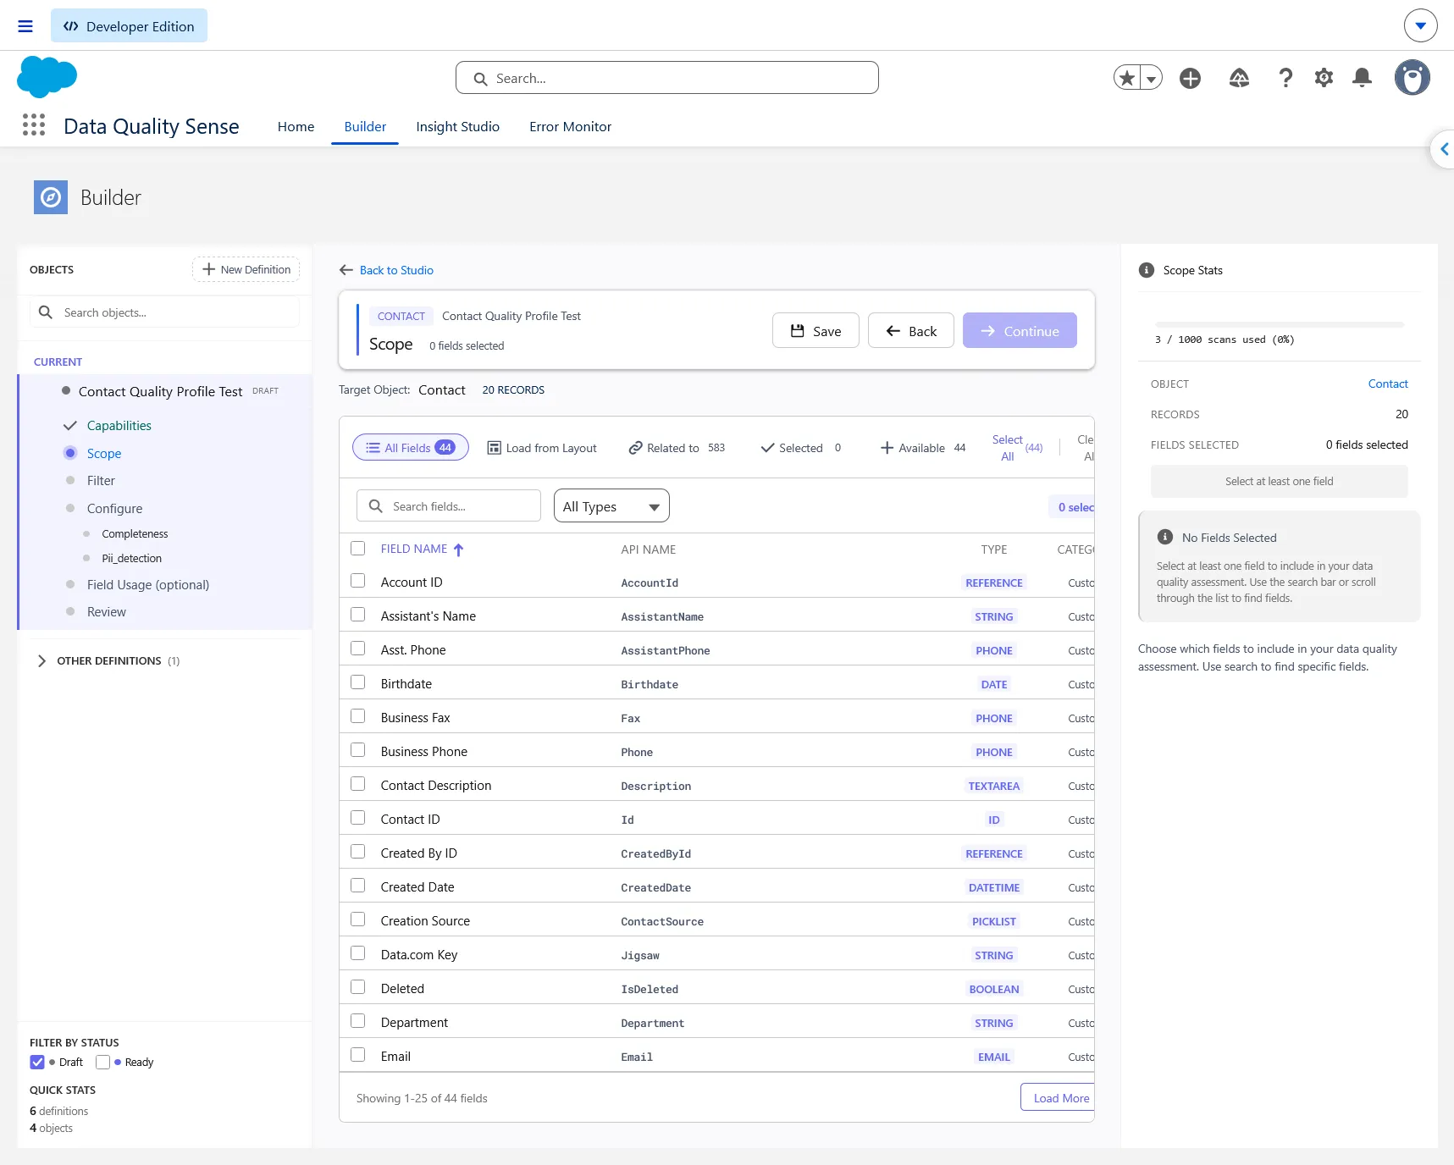
Task: Click the scans used progress bar
Action: 1279,324
